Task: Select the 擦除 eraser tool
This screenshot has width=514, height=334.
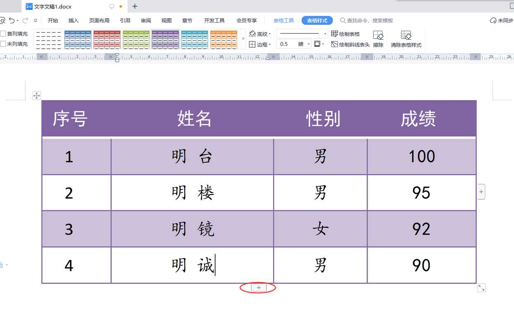Action: pyautogui.click(x=378, y=39)
